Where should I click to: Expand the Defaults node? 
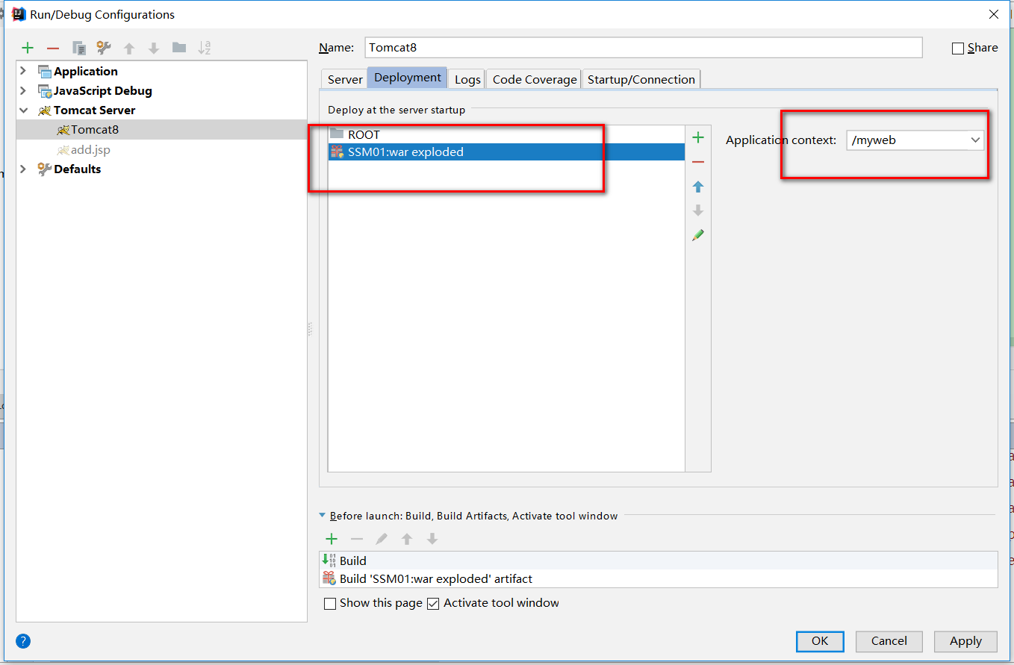click(23, 169)
